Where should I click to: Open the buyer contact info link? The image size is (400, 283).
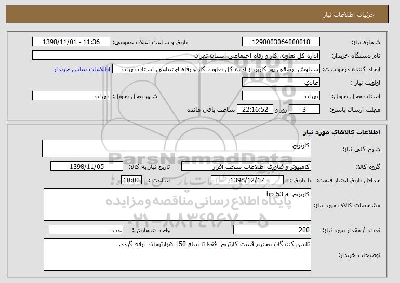coord(82,69)
